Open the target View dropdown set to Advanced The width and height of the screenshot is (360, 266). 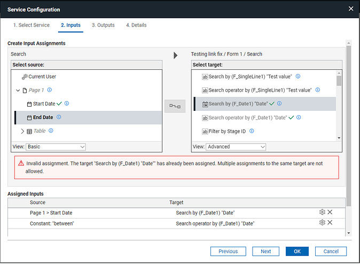click(x=236, y=147)
